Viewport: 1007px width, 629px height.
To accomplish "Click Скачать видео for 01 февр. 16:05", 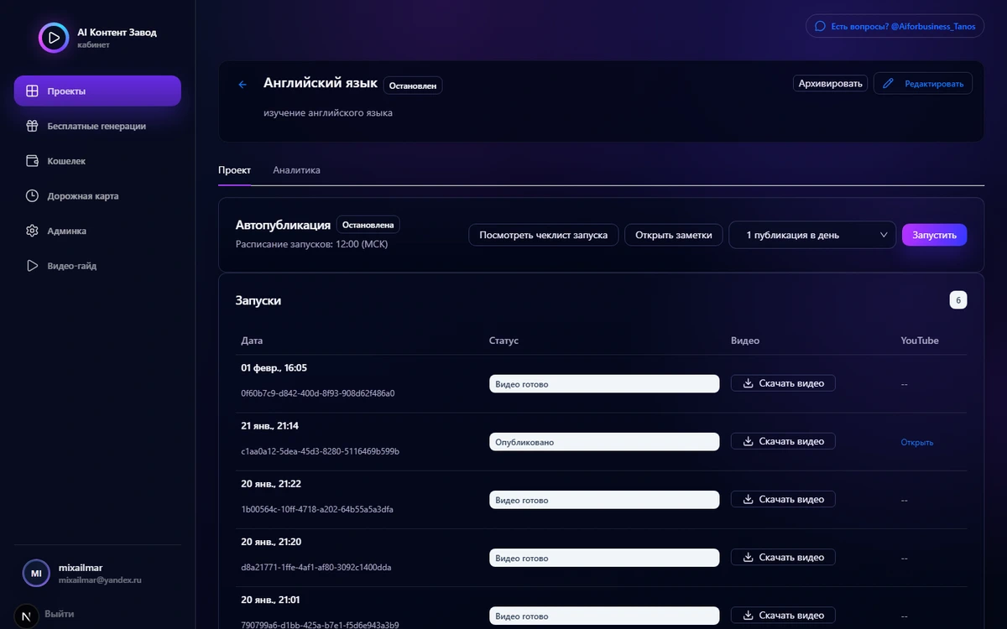I will point(783,383).
